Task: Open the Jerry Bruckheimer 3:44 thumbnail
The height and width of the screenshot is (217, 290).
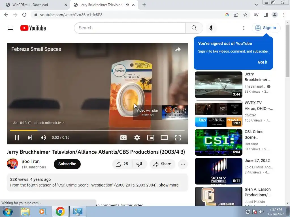Action: click(218, 85)
